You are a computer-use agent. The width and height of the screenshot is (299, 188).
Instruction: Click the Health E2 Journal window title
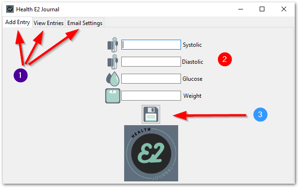(37, 9)
